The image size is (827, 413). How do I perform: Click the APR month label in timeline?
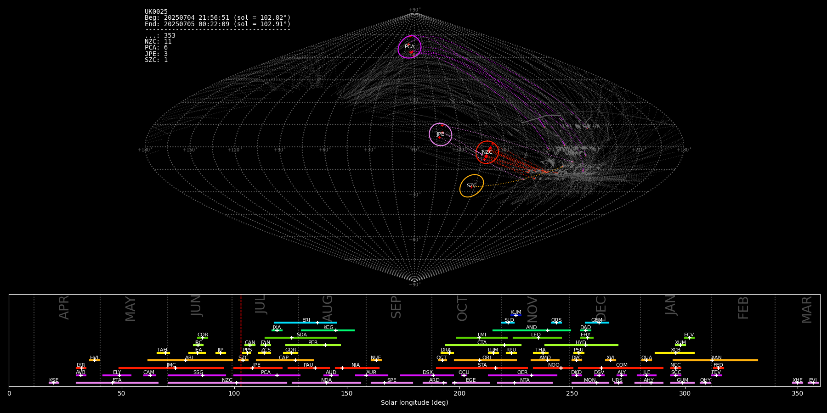(x=64, y=307)
